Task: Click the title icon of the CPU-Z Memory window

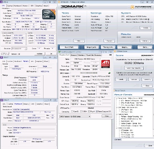Action: point(2,57)
